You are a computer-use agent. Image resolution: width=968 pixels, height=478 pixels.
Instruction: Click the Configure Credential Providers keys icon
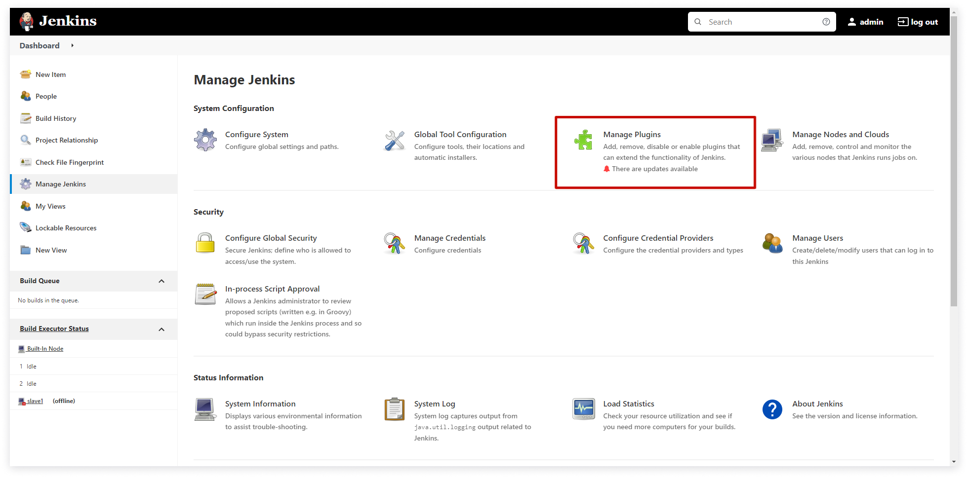tap(583, 243)
